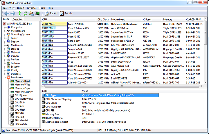Click the horizontal scrollbar of results list
Image resolution: width=209 pixels, height=134 pixels.
click(122, 86)
